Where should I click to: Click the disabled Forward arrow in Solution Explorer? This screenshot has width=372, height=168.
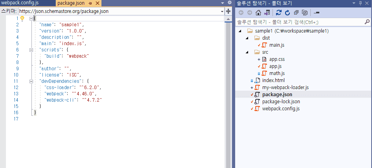tap(250, 13)
